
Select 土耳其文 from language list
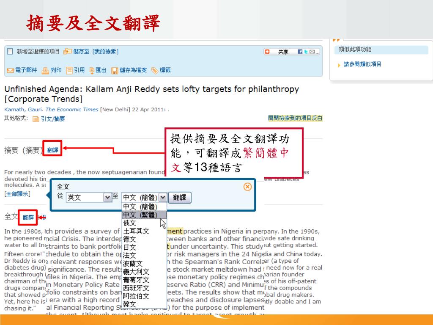click(x=144, y=231)
